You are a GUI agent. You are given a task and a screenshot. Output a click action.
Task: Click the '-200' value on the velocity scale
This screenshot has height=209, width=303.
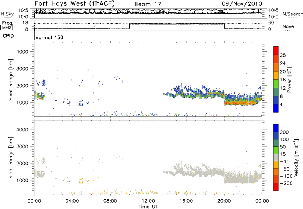(286, 183)
